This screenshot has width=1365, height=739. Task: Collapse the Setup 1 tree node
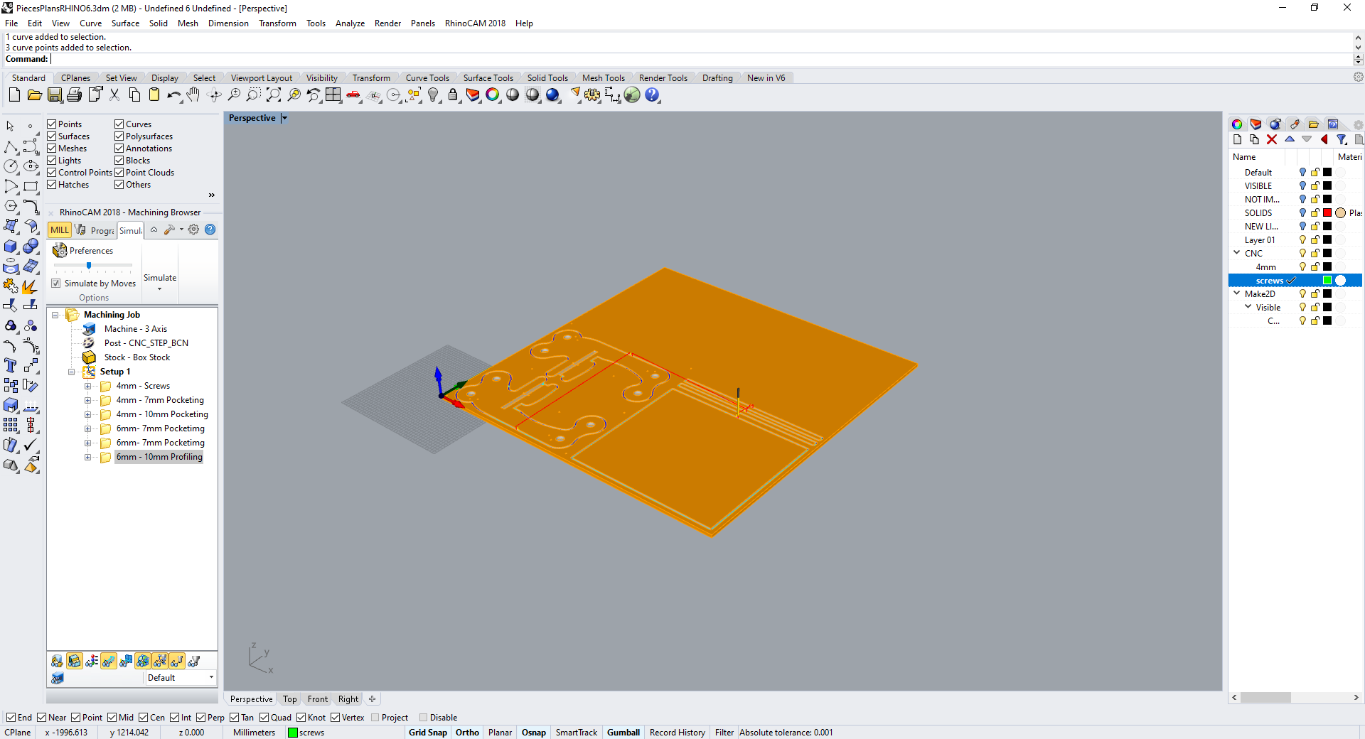tap(71, 372)
